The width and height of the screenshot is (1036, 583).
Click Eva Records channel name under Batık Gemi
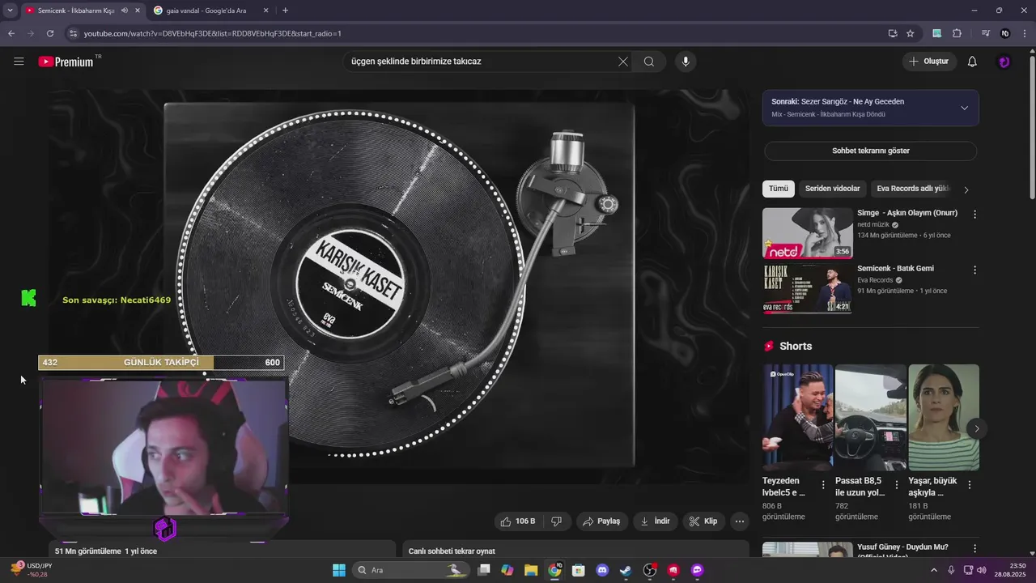875,280
